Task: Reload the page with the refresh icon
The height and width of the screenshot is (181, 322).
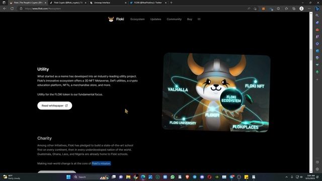Action: point(12,9)
